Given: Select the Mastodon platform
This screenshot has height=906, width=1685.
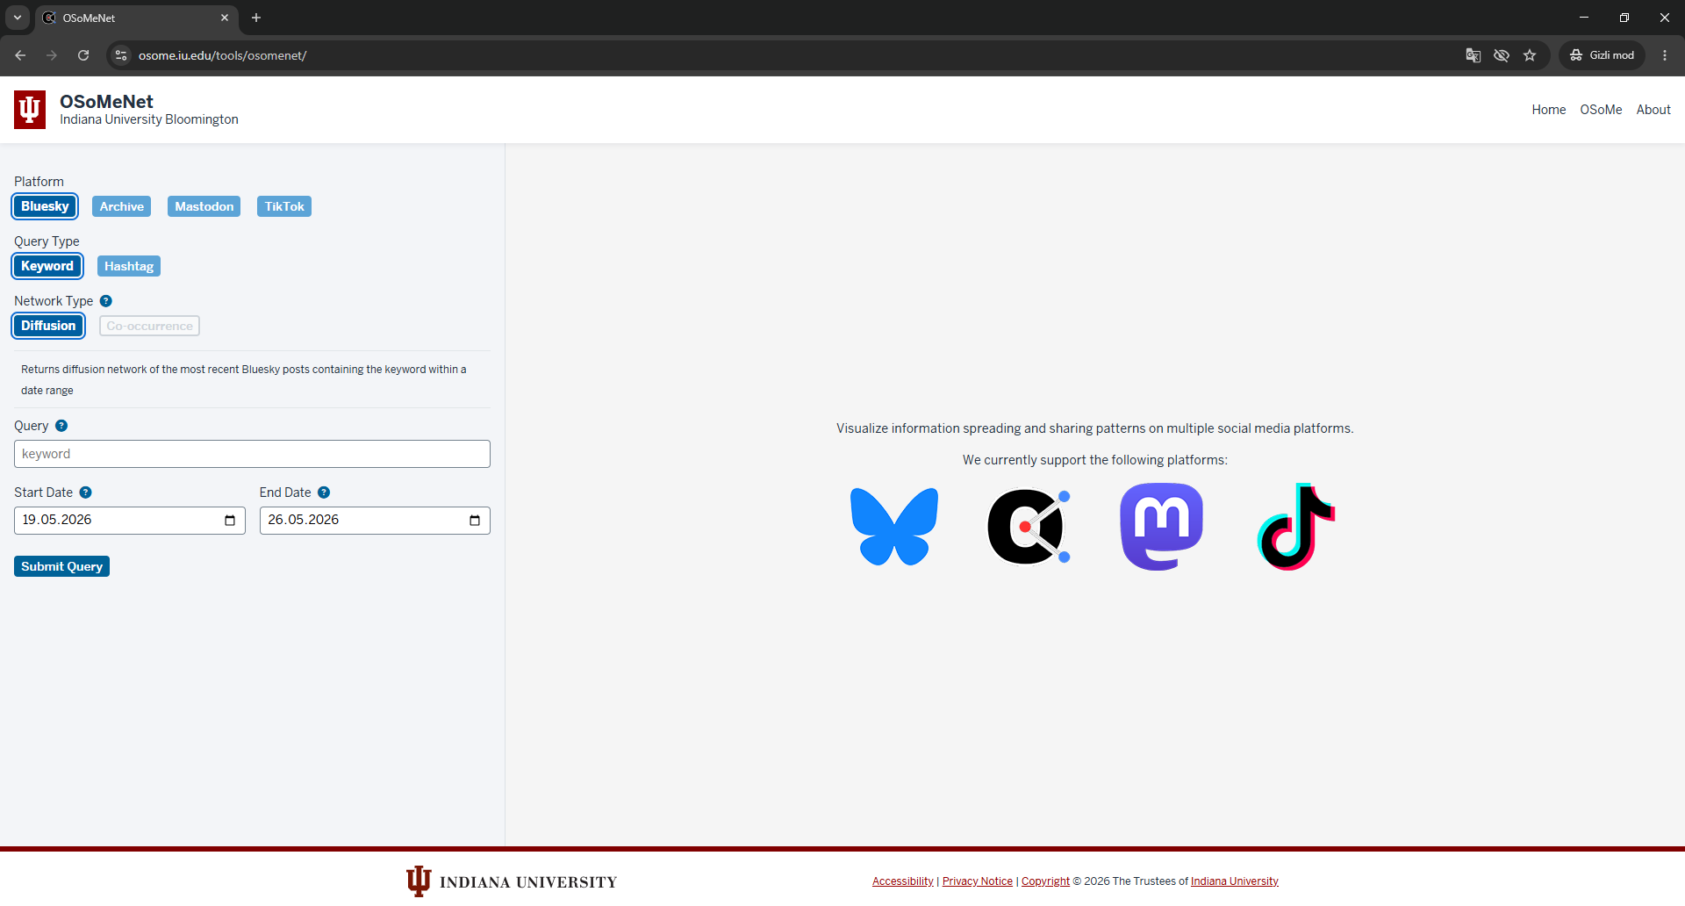Looking at the screenshot, I should pyautogui.click(x=204, y=206).
